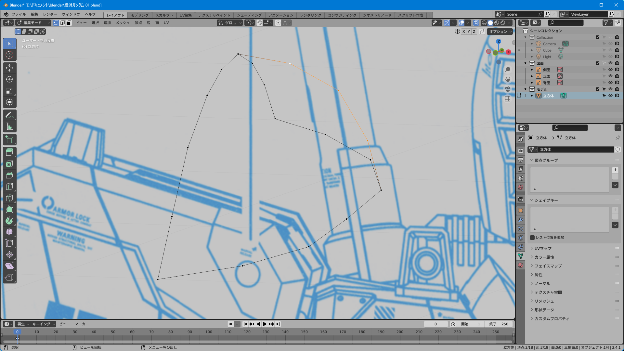Select the Bevel tool

[9, 175]
